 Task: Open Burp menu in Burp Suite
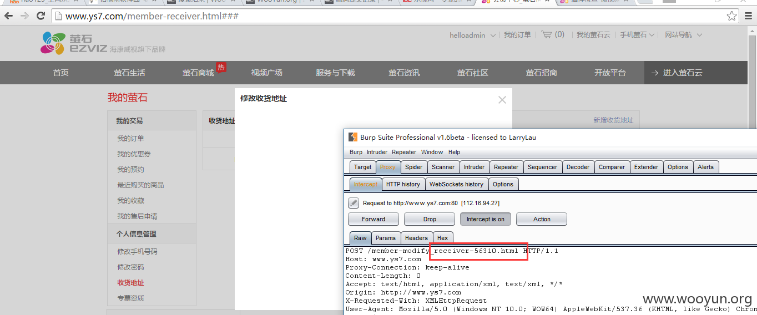coord(356,152)
